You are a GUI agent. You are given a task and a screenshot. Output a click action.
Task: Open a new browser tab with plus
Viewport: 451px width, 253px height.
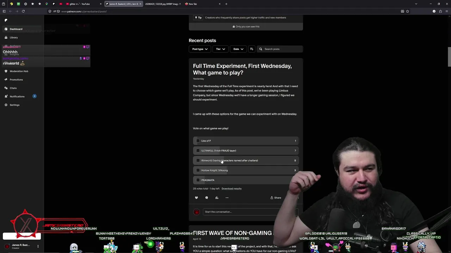pos(226,4)
